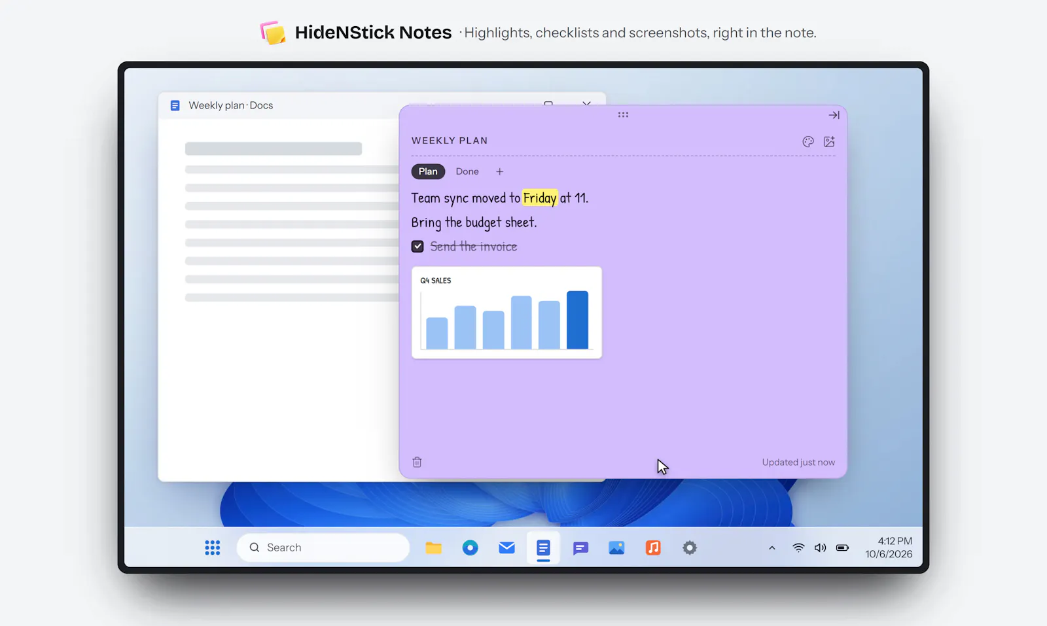Collapse the note with the arrow-to-edge icon

pos(834,115)
